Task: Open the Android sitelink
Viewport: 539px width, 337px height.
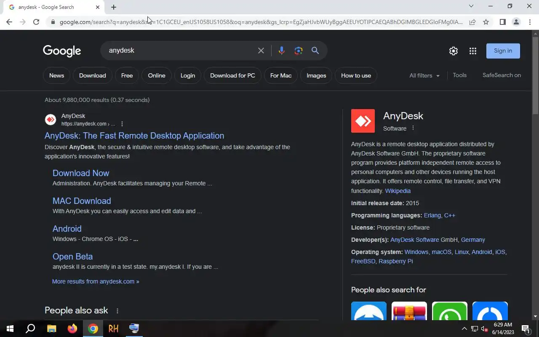Action: tap(67, 229)
